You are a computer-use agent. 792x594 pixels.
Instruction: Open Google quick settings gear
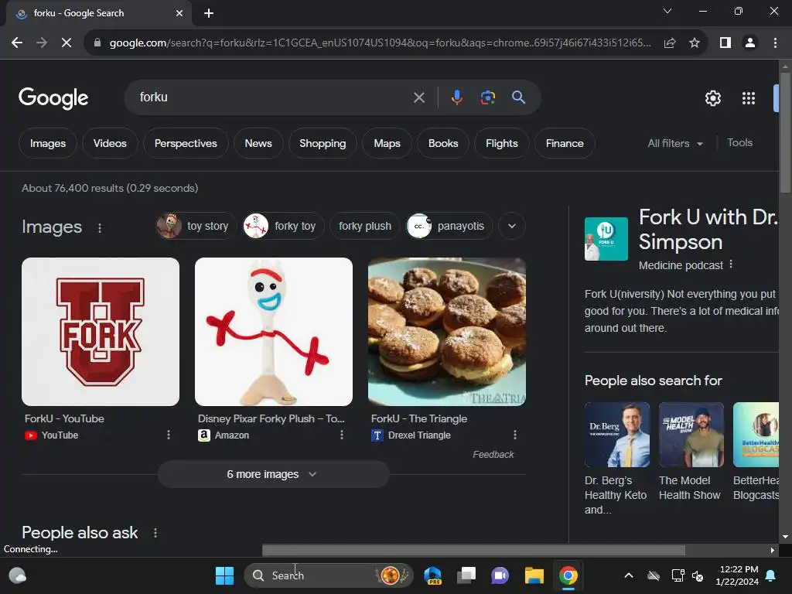tap(712, 98)
